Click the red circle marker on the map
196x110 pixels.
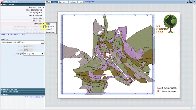coord(108,54)
